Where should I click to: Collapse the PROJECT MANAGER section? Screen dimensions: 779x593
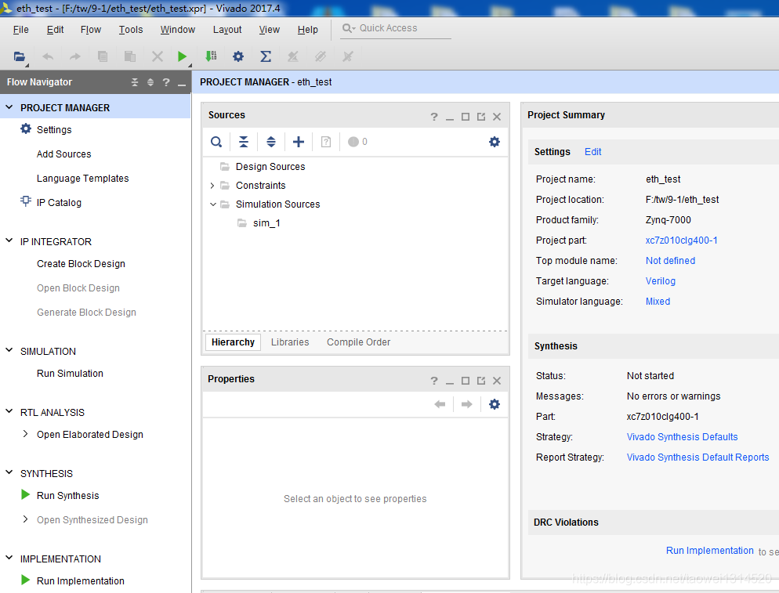pyautogui.click(x=9, y=107)
